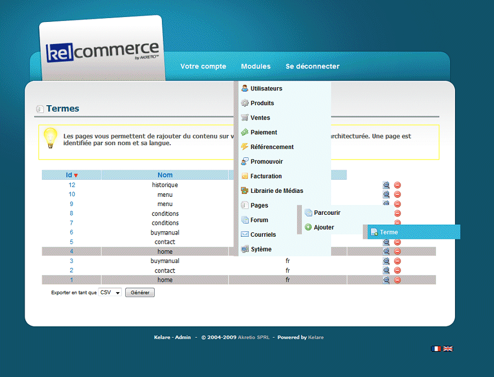
Task: Open the Modules menu
Action: click(x=256, y=66)
